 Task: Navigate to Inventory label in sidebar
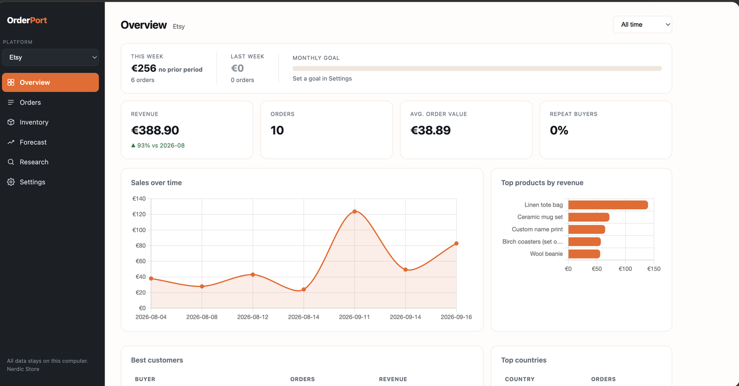[34, 122]
